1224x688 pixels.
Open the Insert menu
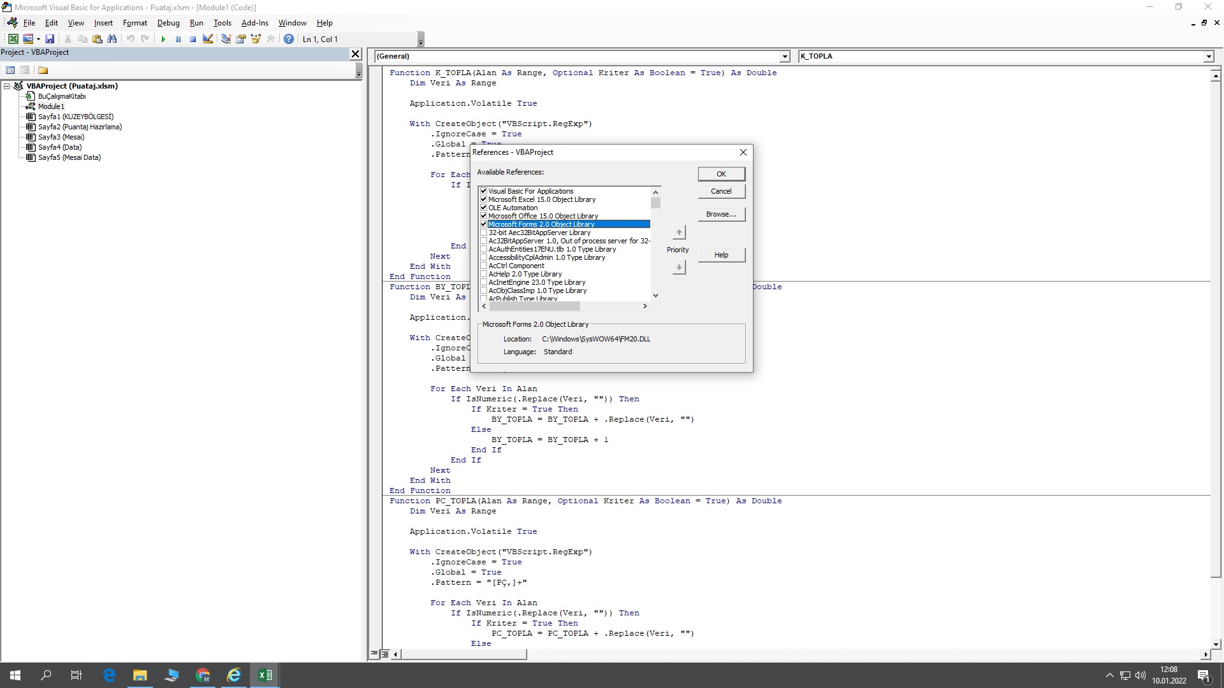[x=103, y=23]
